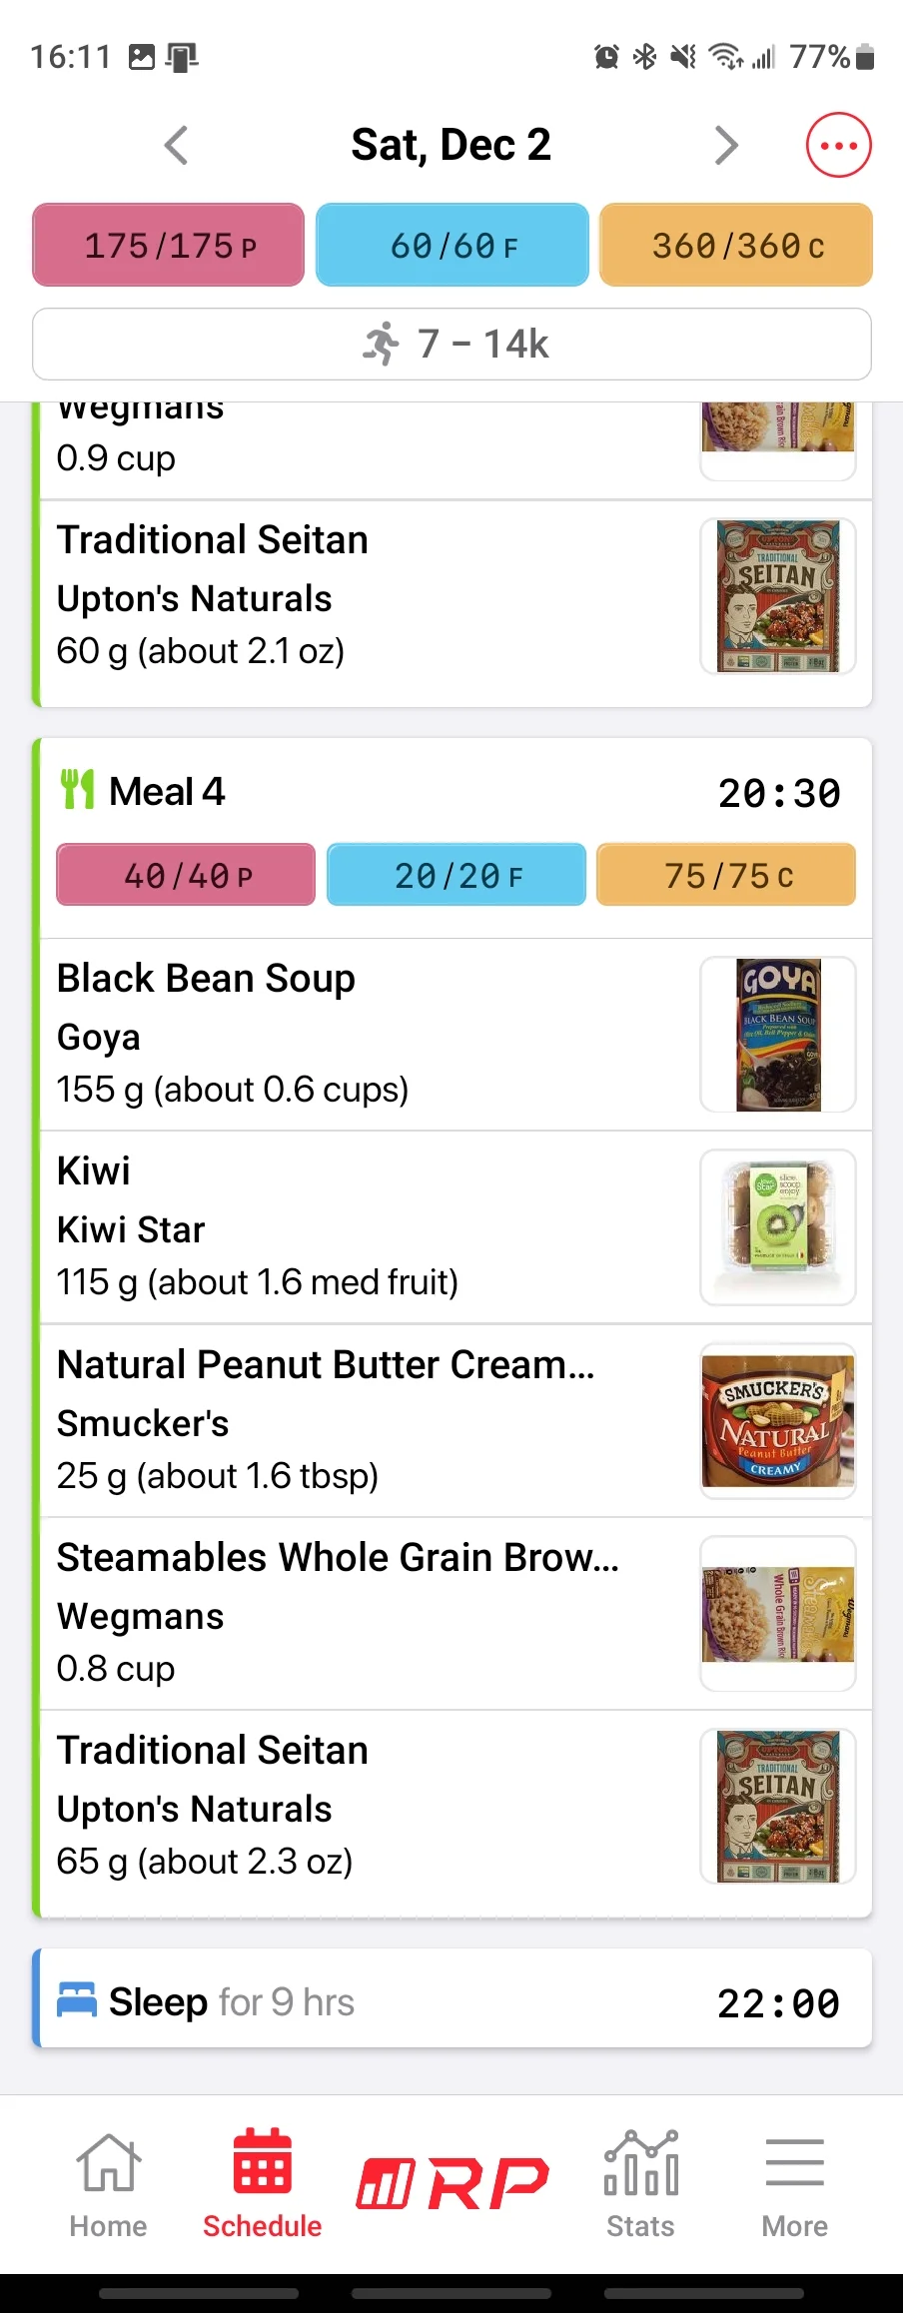Select the Schedule tab
This screenshot has height=2313, width=903.
pos(262,2184)
